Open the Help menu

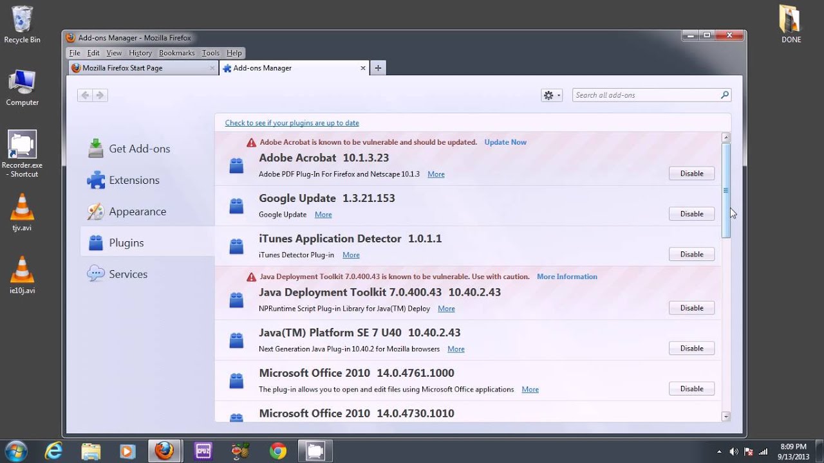(x=234, y=53)
